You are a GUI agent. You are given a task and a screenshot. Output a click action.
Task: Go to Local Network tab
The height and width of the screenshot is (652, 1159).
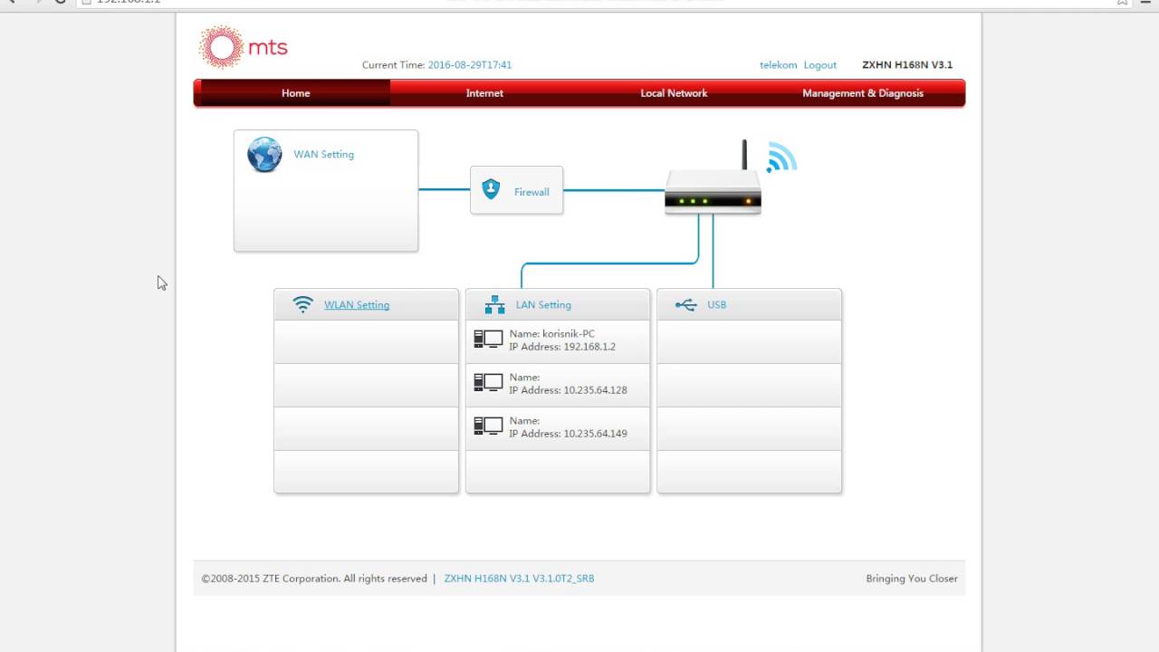674,93
